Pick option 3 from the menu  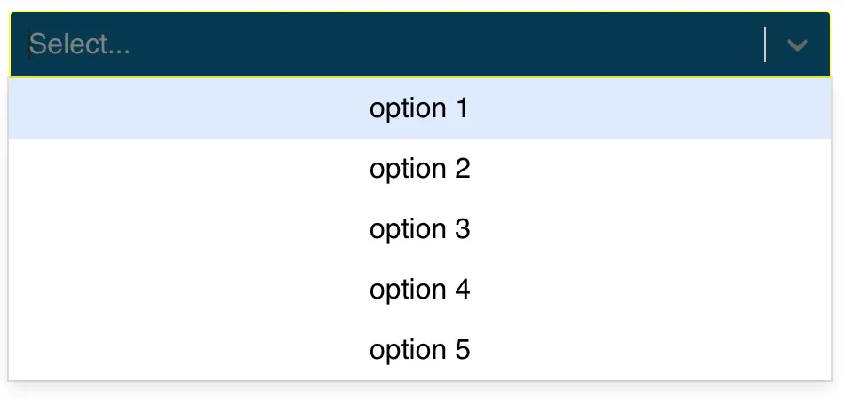[419, 229]
